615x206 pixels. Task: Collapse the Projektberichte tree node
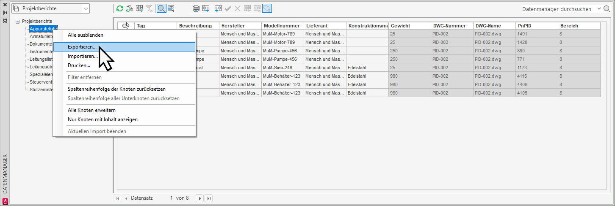[17, 21]
